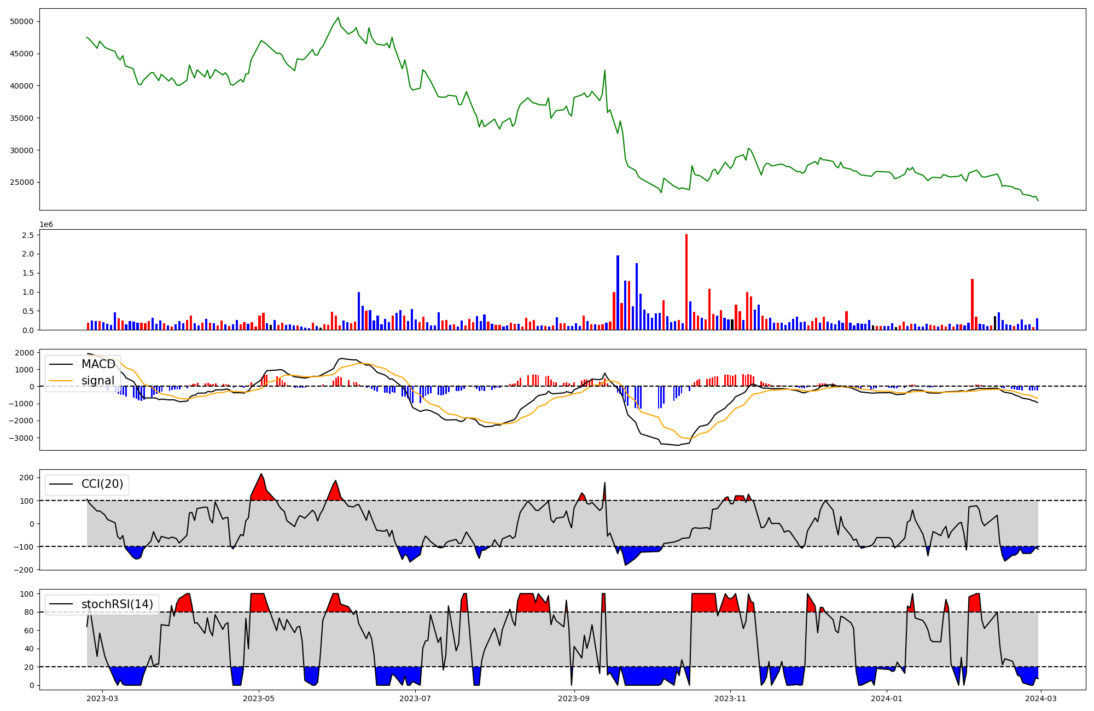Click the 200 tick on CCI axis
1094x711 pixels.
pyautogui.click(x=27, y=477)
